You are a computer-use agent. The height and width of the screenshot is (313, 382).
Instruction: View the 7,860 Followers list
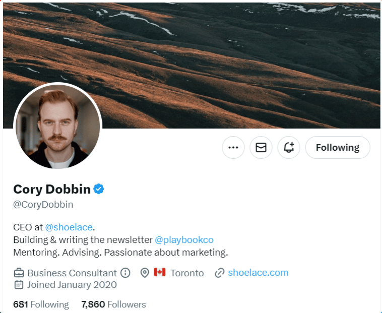point(113,304)
